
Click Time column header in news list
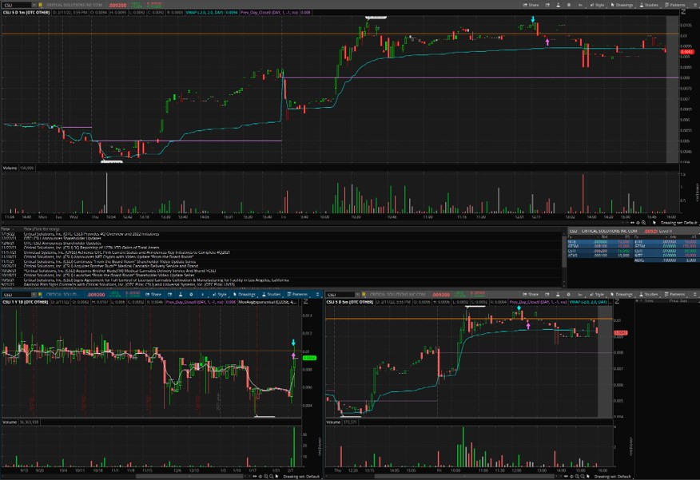click(7, 229)
